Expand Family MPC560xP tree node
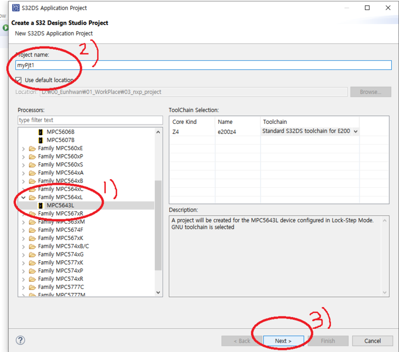 [x=23, y=157]
